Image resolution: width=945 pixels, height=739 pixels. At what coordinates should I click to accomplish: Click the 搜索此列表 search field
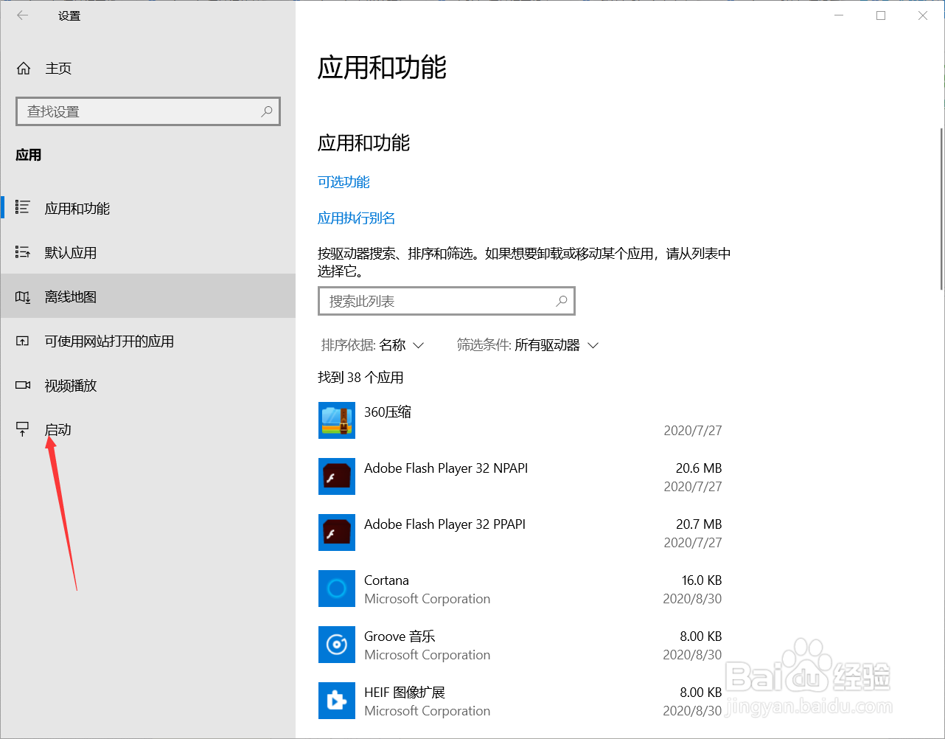point(447,301)
